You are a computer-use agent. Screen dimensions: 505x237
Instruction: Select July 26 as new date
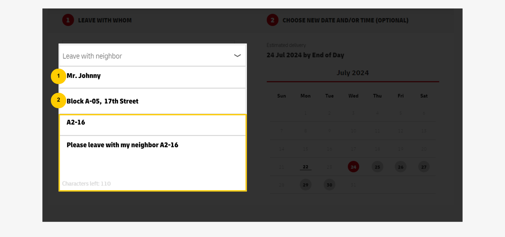(400, 167)
